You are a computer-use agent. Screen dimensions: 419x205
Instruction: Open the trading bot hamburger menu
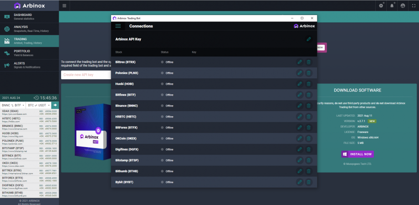pos(118,26)
